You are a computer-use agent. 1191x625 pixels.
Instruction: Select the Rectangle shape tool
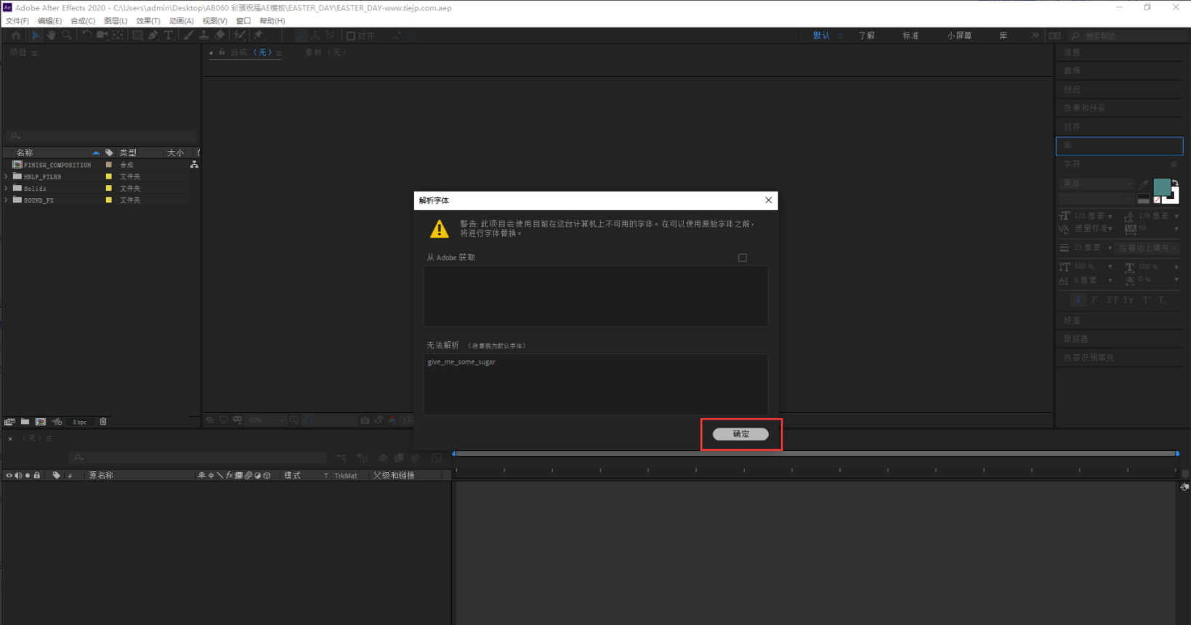click(x=137, y=35)
